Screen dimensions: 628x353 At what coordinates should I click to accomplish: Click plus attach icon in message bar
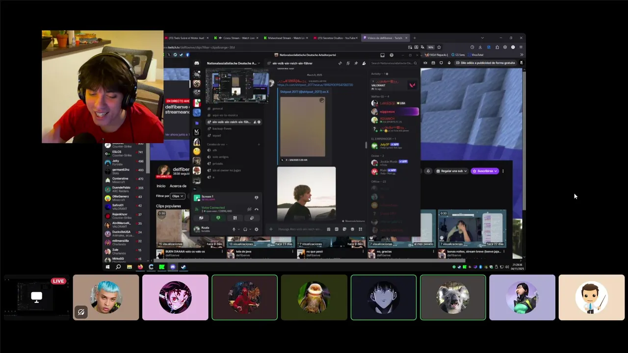[271, 229]
